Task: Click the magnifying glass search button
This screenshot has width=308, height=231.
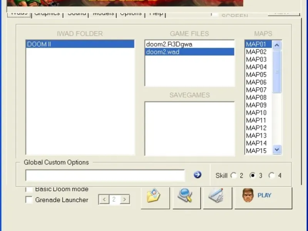Action: point(187,197)
